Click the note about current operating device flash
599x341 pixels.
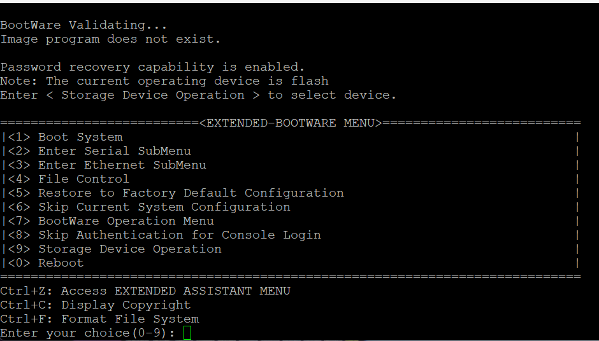click(164, 81)
